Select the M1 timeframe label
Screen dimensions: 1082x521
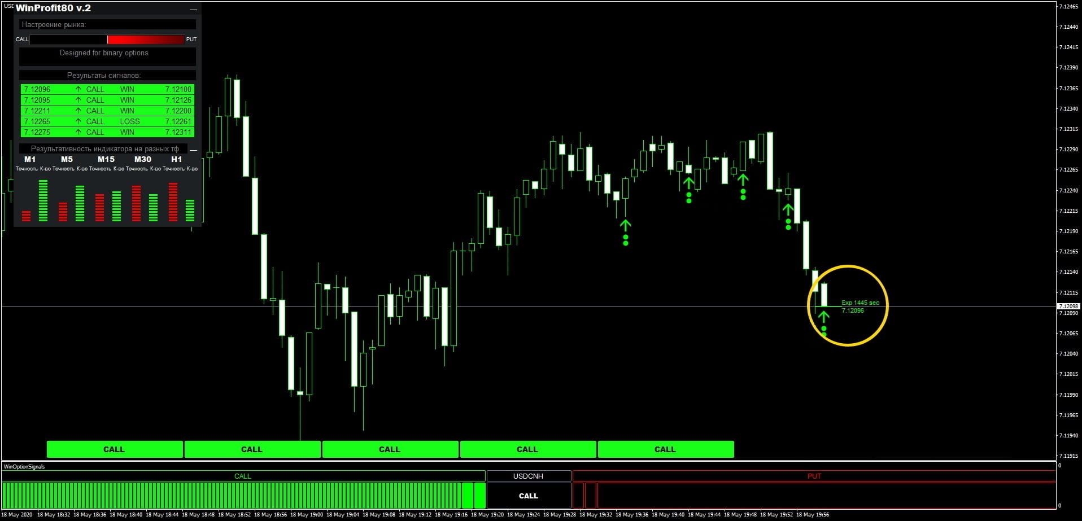[30, 159]
